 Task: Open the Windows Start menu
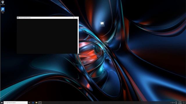(x=2, y=103)
